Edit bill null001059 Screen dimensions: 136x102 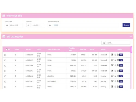point(112,60)
